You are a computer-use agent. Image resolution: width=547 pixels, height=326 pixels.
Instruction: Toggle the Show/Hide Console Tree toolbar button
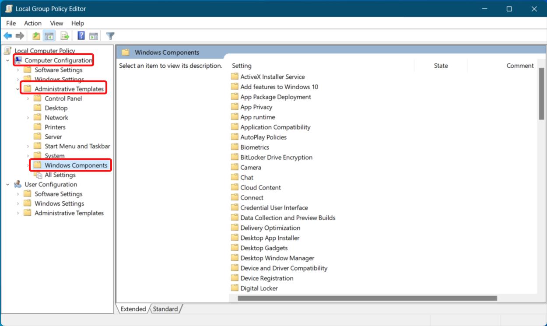click(x=49, y=36)
